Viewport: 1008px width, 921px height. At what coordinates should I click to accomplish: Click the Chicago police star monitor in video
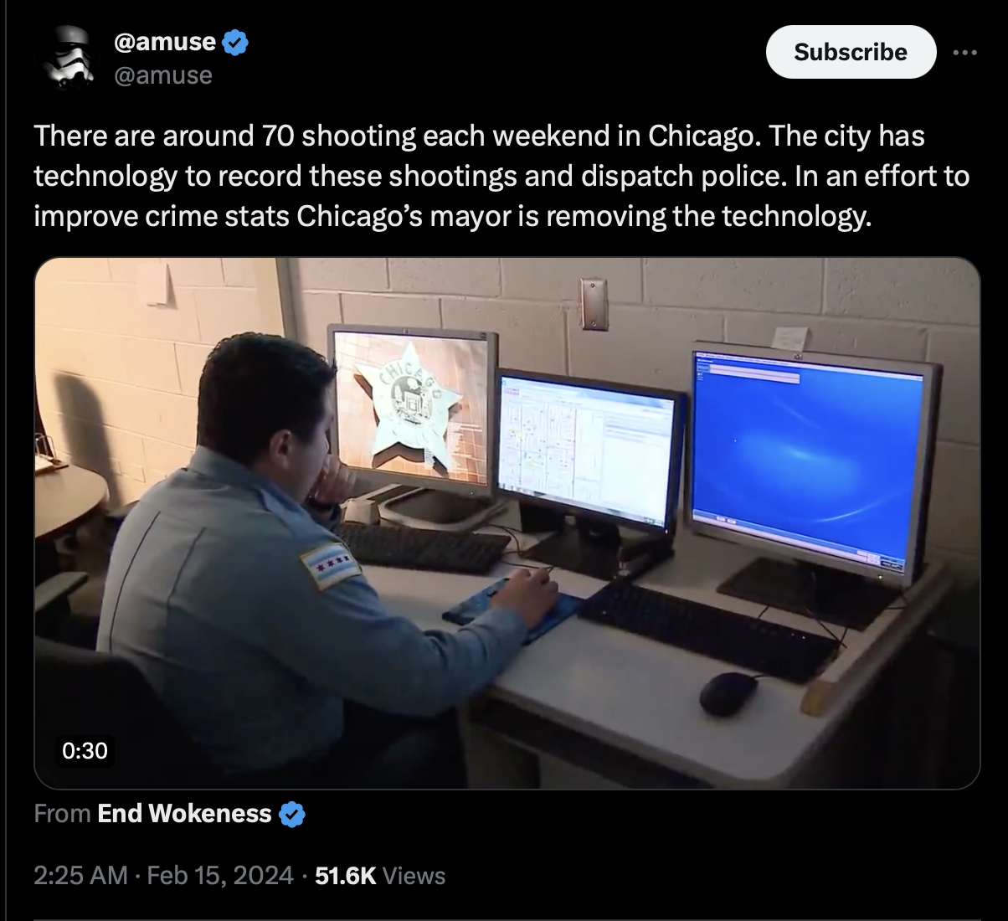click(410, 408)
